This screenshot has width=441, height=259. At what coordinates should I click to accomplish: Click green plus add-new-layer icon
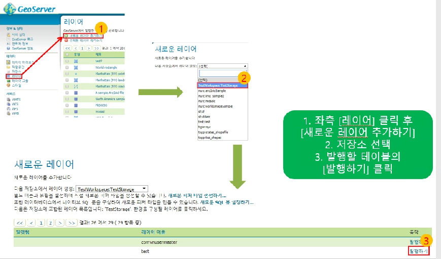[x=66, y=35]
